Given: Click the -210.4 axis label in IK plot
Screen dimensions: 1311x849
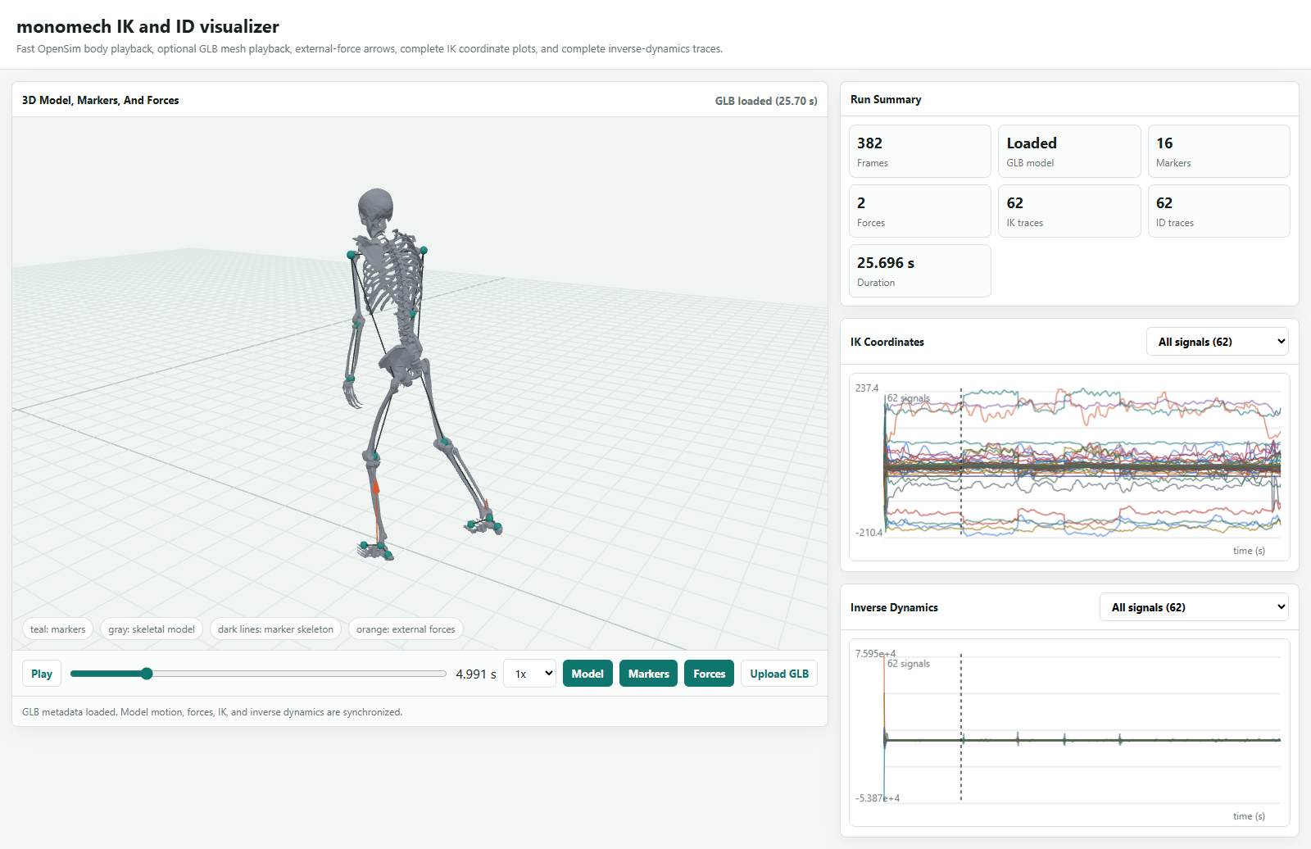Looking at the screenshot, I should (x=869, y=533).
